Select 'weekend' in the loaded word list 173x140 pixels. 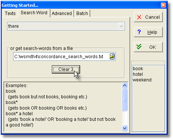click(x=142, y=80)
